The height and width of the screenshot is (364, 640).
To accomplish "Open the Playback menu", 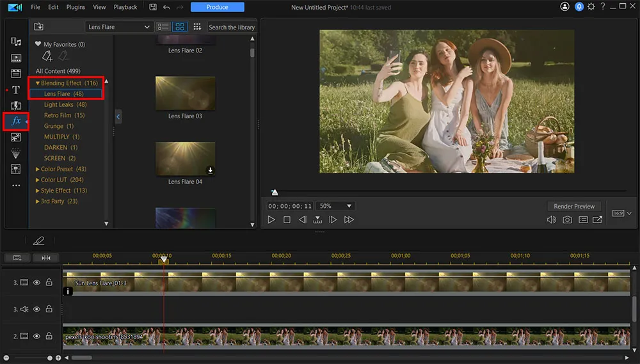I will tap(125, 7).
